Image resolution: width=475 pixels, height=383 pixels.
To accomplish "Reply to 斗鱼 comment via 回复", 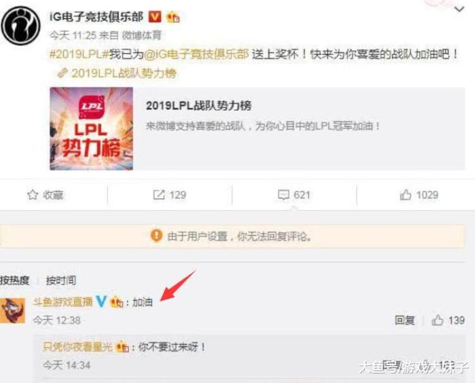I will 404,321.
